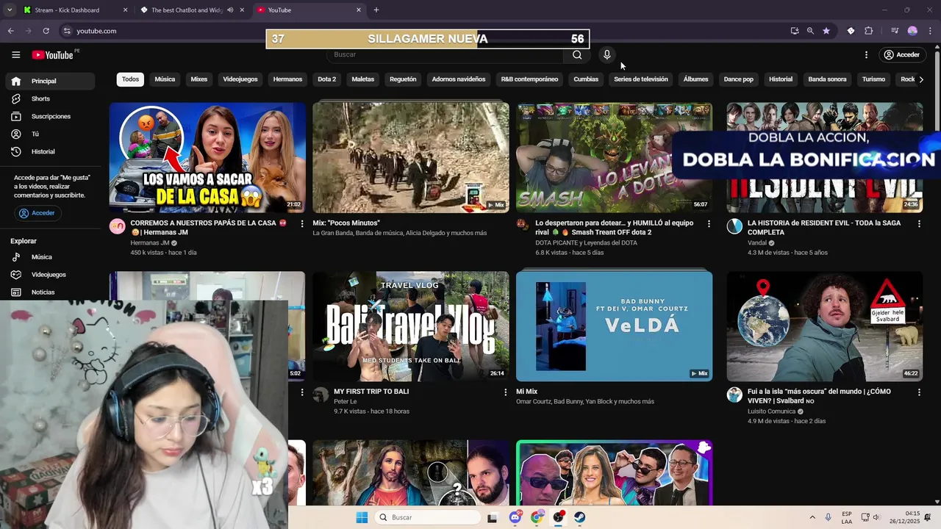The height and width of the screenshot is (529, 941).
Task: Open Suscripciones in the sidebar
Action: tap(50, 116)
